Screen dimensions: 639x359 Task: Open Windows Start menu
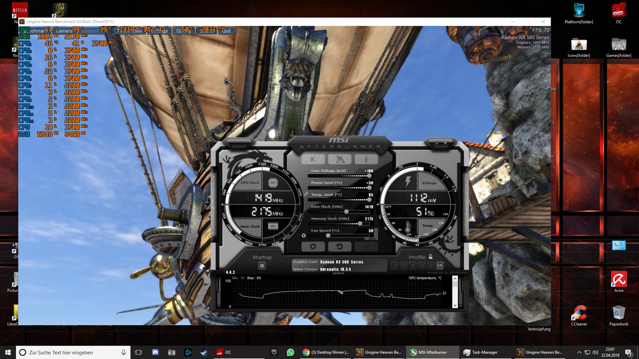[x=8, y=352]
